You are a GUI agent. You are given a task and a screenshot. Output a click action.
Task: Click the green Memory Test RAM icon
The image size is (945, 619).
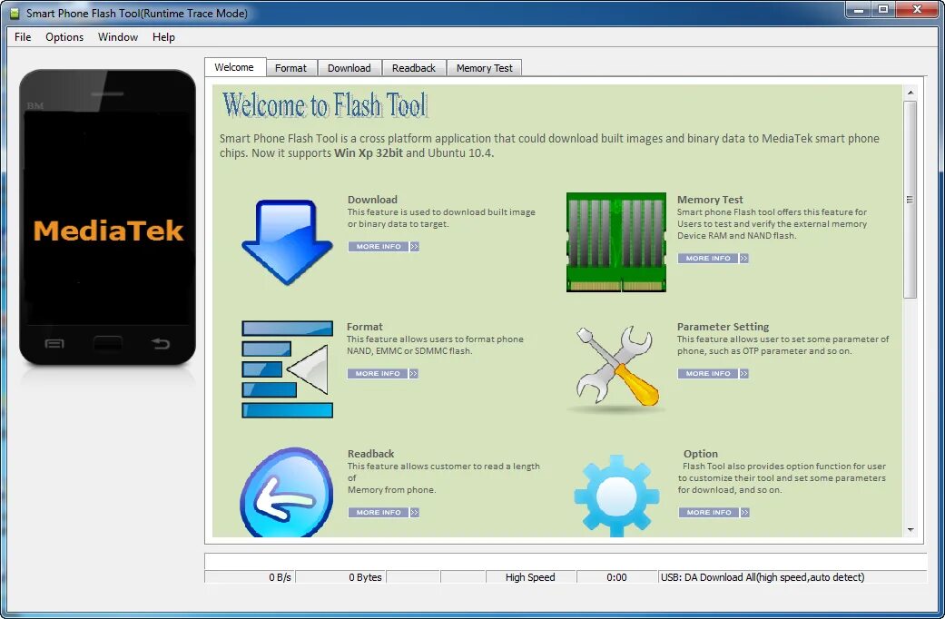click(616, 242)
